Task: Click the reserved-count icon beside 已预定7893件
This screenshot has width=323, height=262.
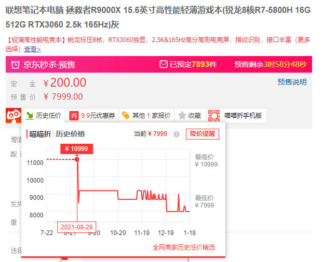Action: 164,64
